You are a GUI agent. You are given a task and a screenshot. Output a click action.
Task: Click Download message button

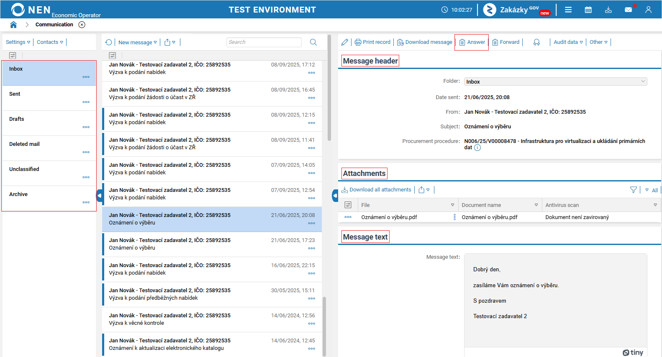424,42
